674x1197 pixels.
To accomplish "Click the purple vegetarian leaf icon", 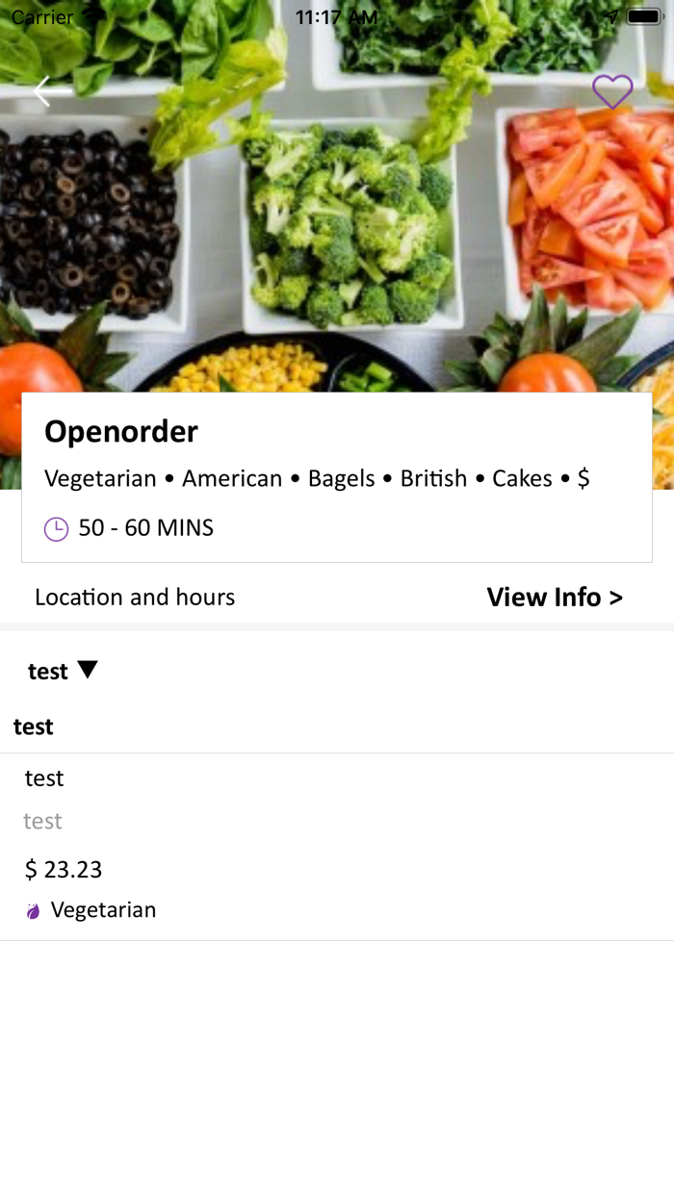I will tap(33, 911).
